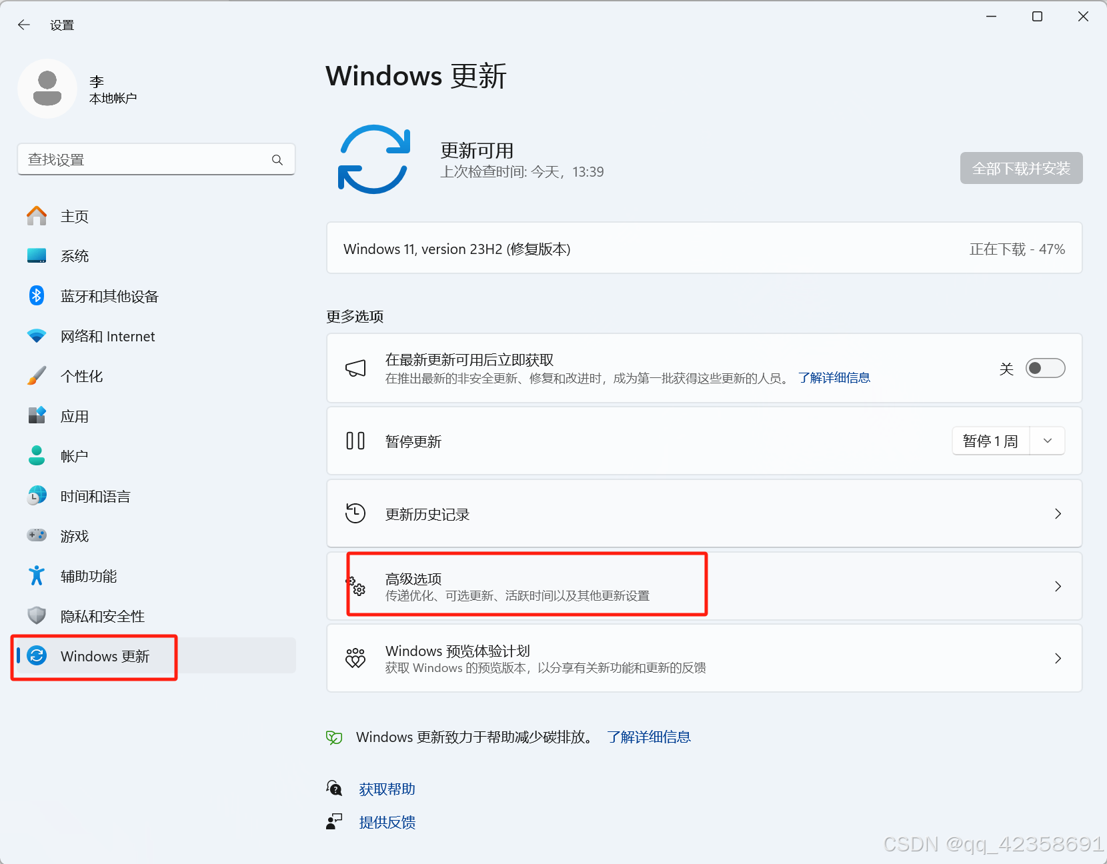The height and width of the screenshot is (864, 1107).
Task: Expand advanced options chevron
Action: [1058, 586]
